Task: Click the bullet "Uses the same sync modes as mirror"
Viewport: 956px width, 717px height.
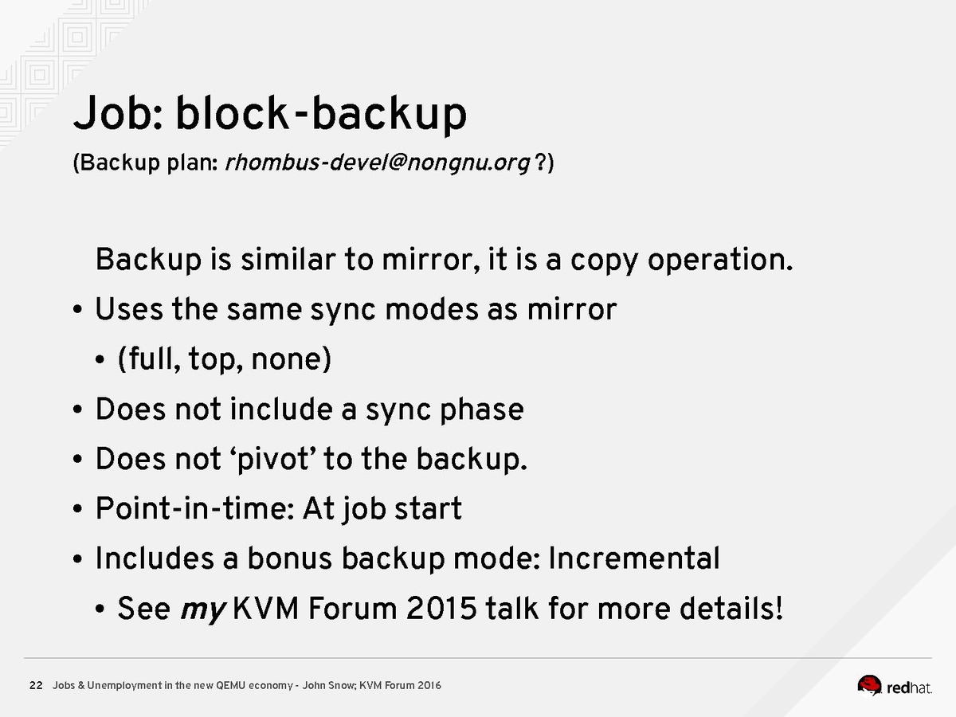Action: pyautogui.click(x=355, y=309)
